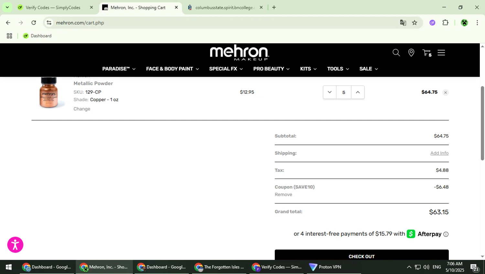Open the notification center icon
485x274 pixels.
[x=475, y=268]
